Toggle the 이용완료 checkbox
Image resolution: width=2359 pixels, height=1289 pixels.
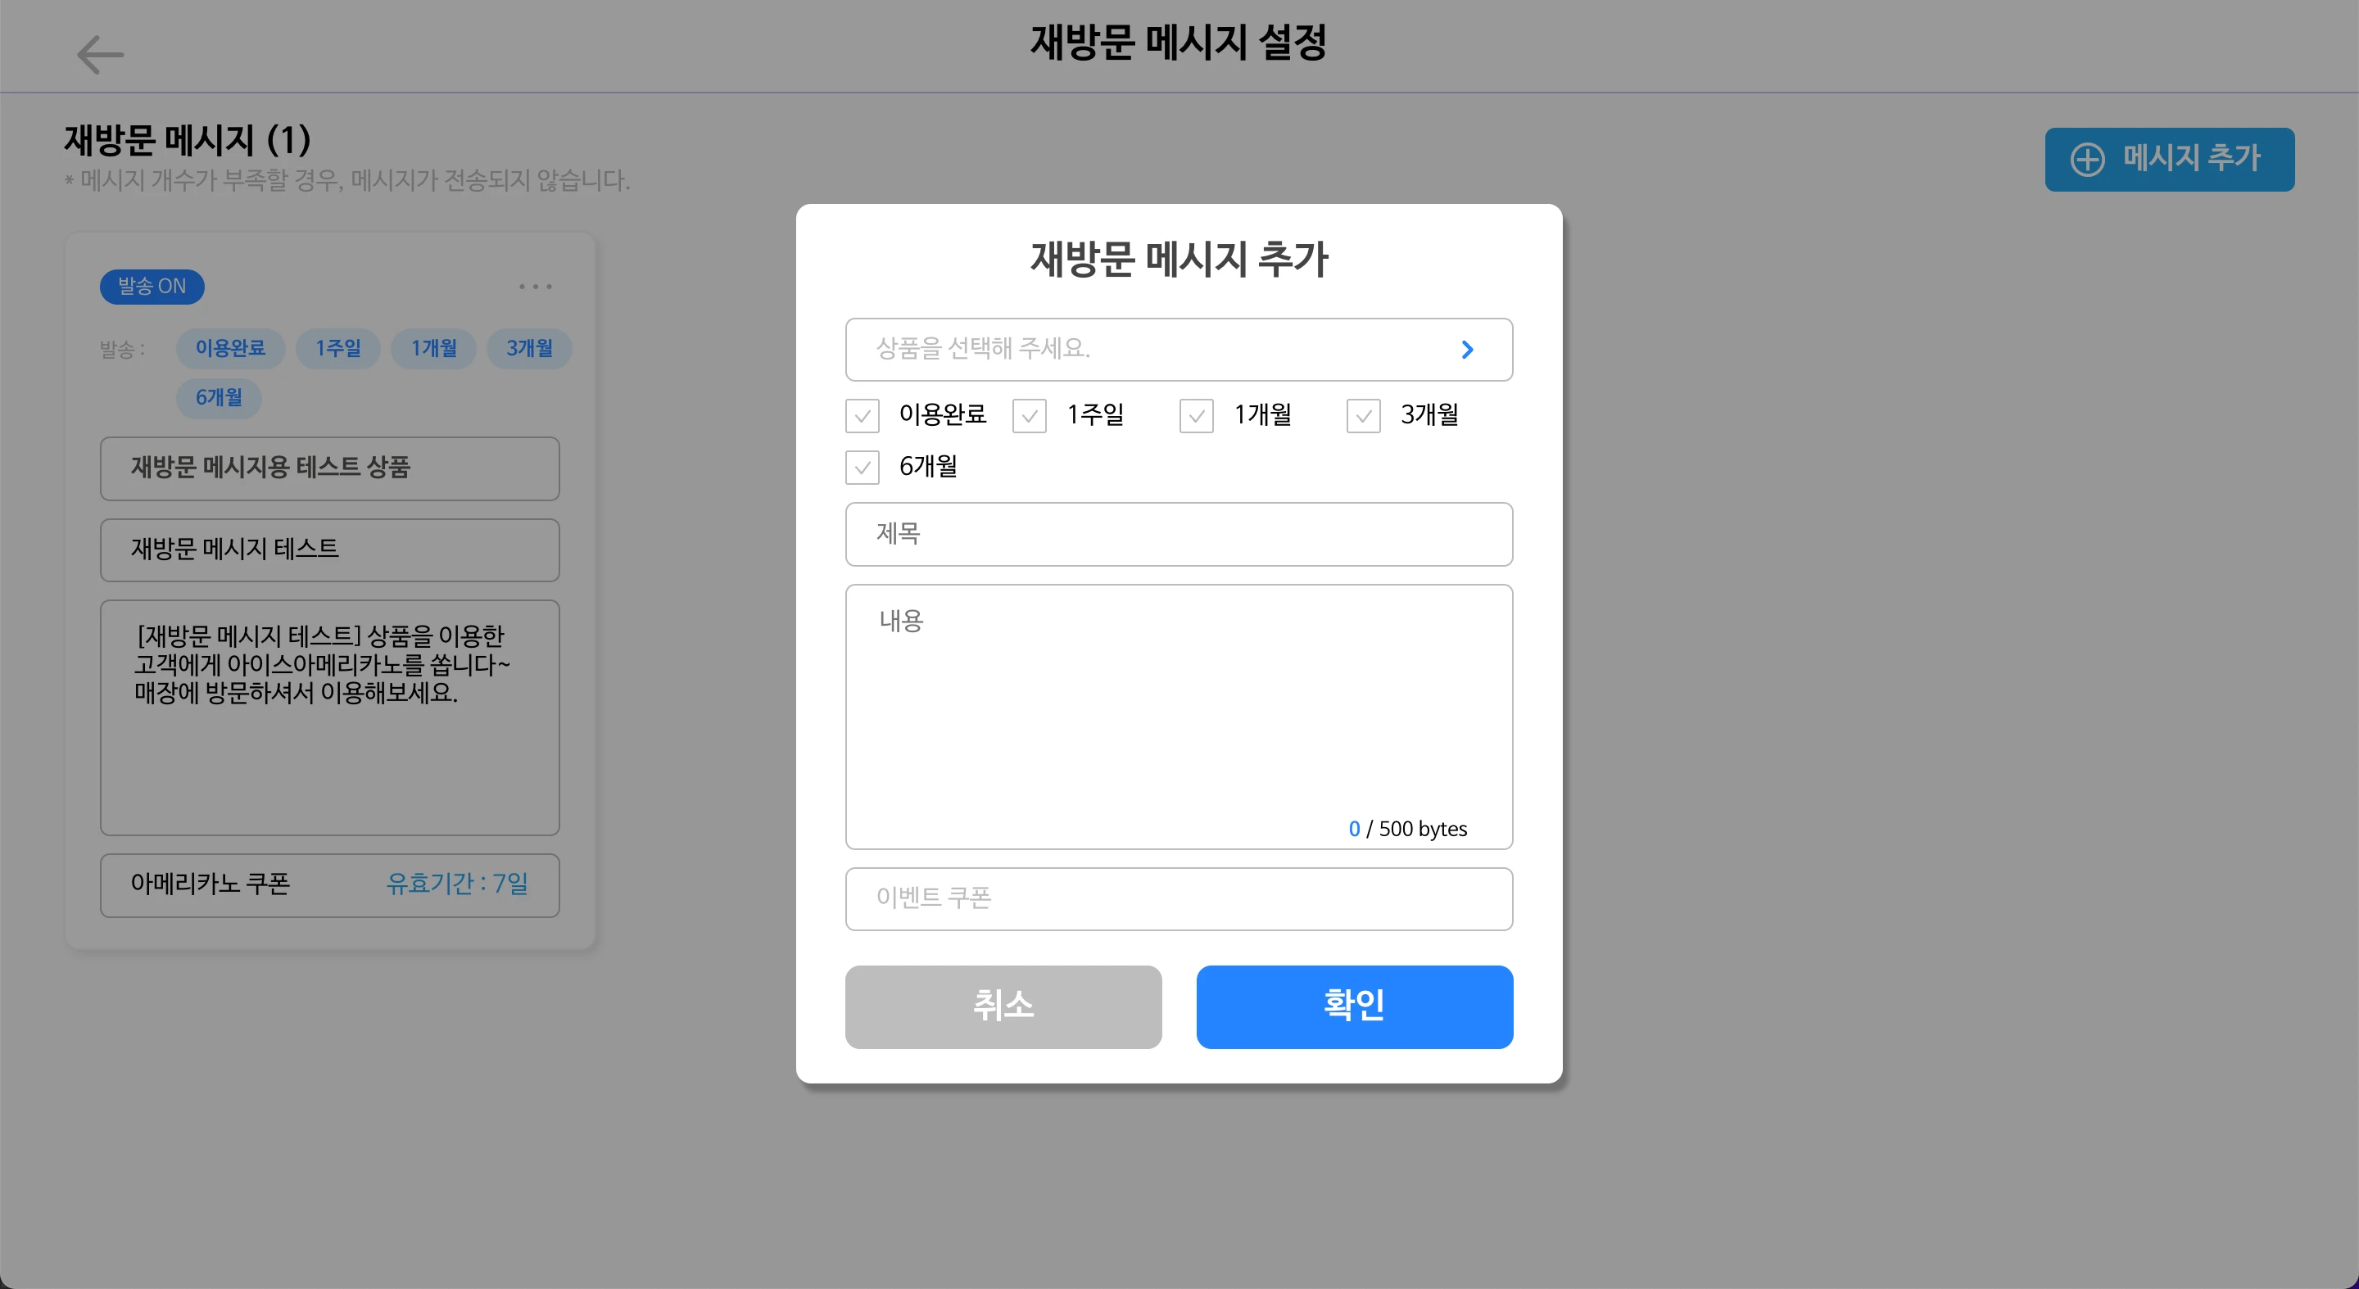coord(862,416)
